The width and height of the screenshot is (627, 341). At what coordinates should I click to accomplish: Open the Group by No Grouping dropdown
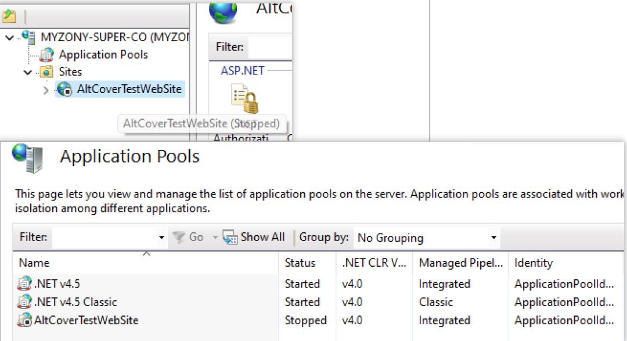click(x=493, y=238)
